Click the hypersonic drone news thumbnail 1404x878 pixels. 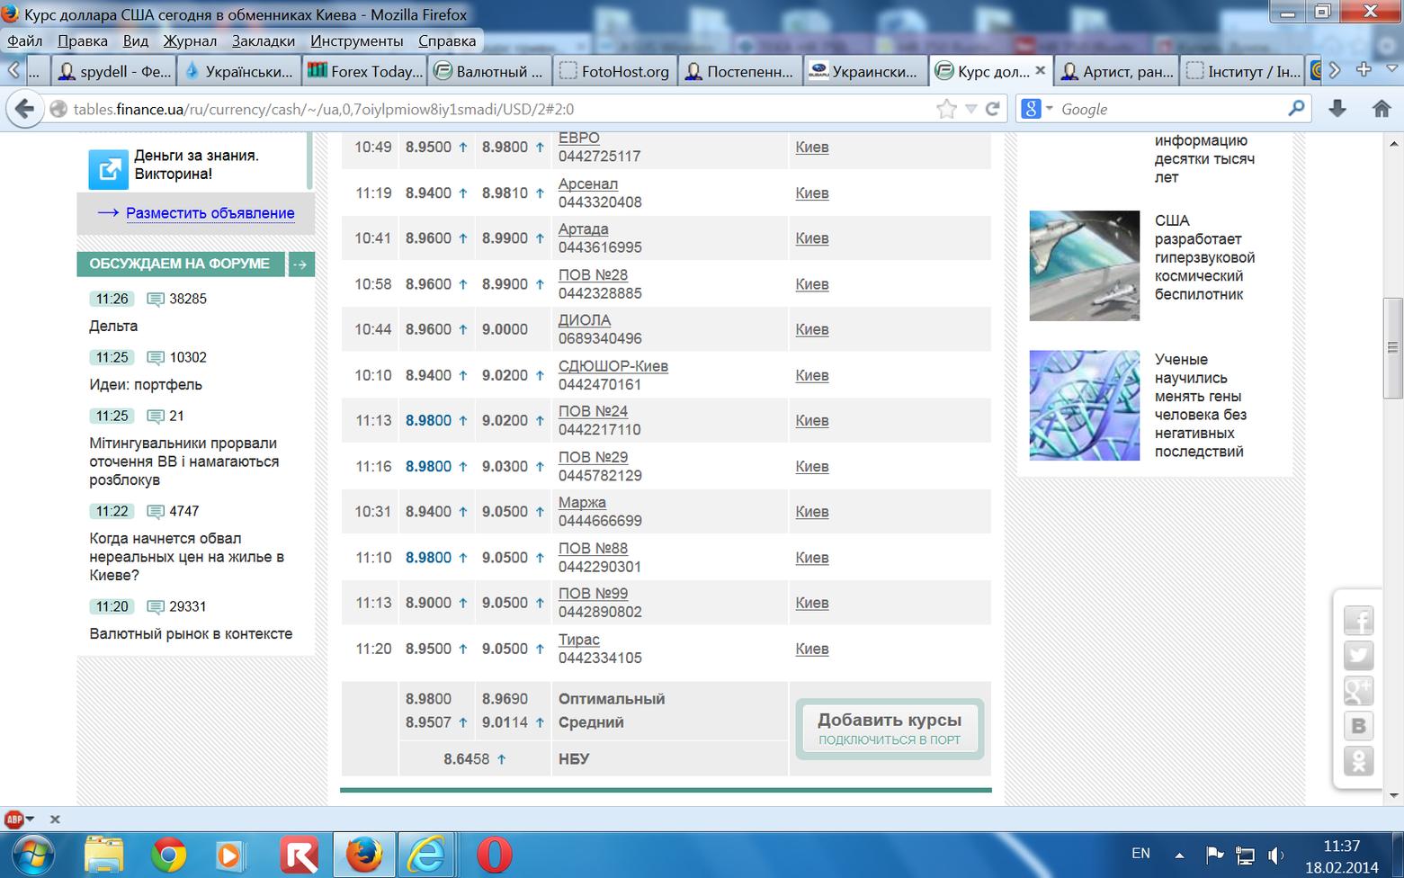click(x=1084, y=265)
